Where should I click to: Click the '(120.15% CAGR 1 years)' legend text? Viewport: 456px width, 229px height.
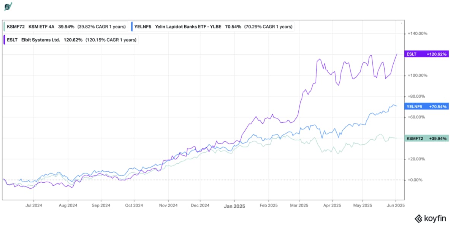pos(111,40)
